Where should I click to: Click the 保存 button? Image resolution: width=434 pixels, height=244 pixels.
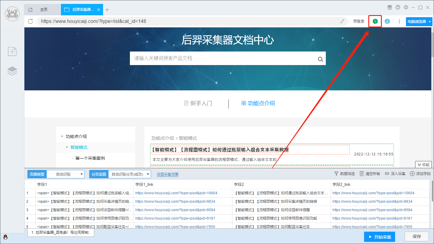(417, 237)
